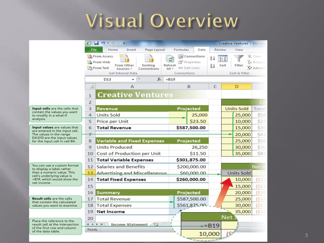Click From Access import button

[x=100, y=56]
